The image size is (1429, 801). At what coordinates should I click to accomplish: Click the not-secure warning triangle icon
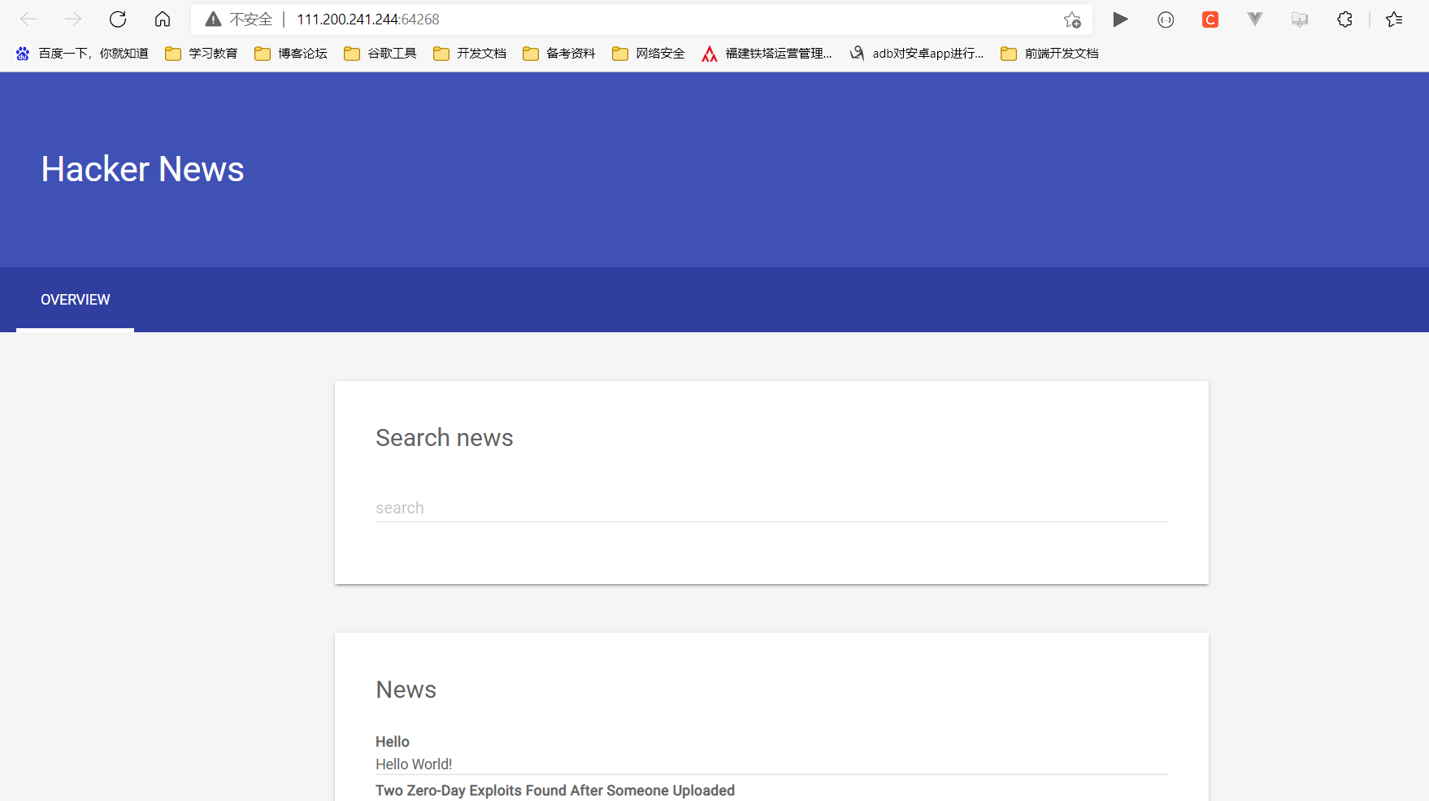(x=213, y=19)
